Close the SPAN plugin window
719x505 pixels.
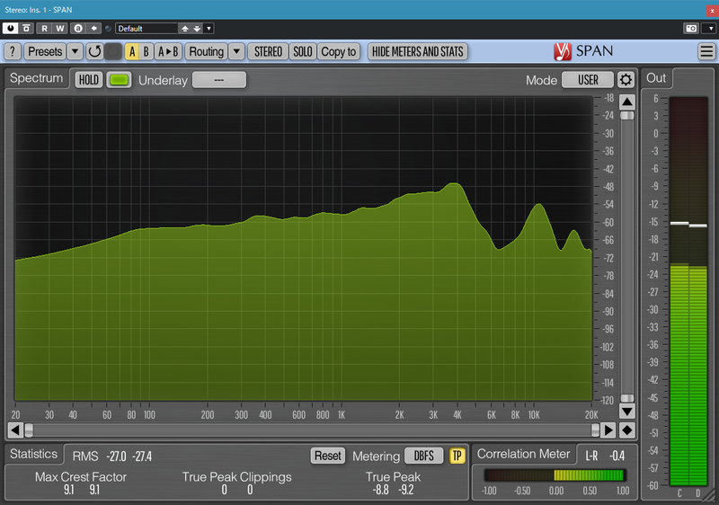(712, 10)
